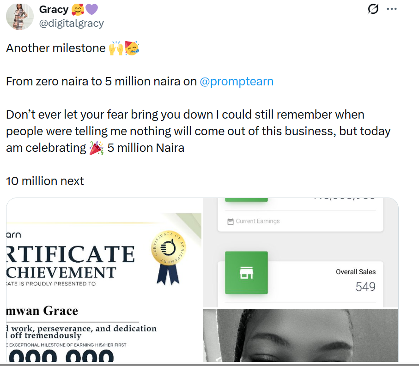
Task: Click the purple heart emoji beside name
Action: click(91, 10)
